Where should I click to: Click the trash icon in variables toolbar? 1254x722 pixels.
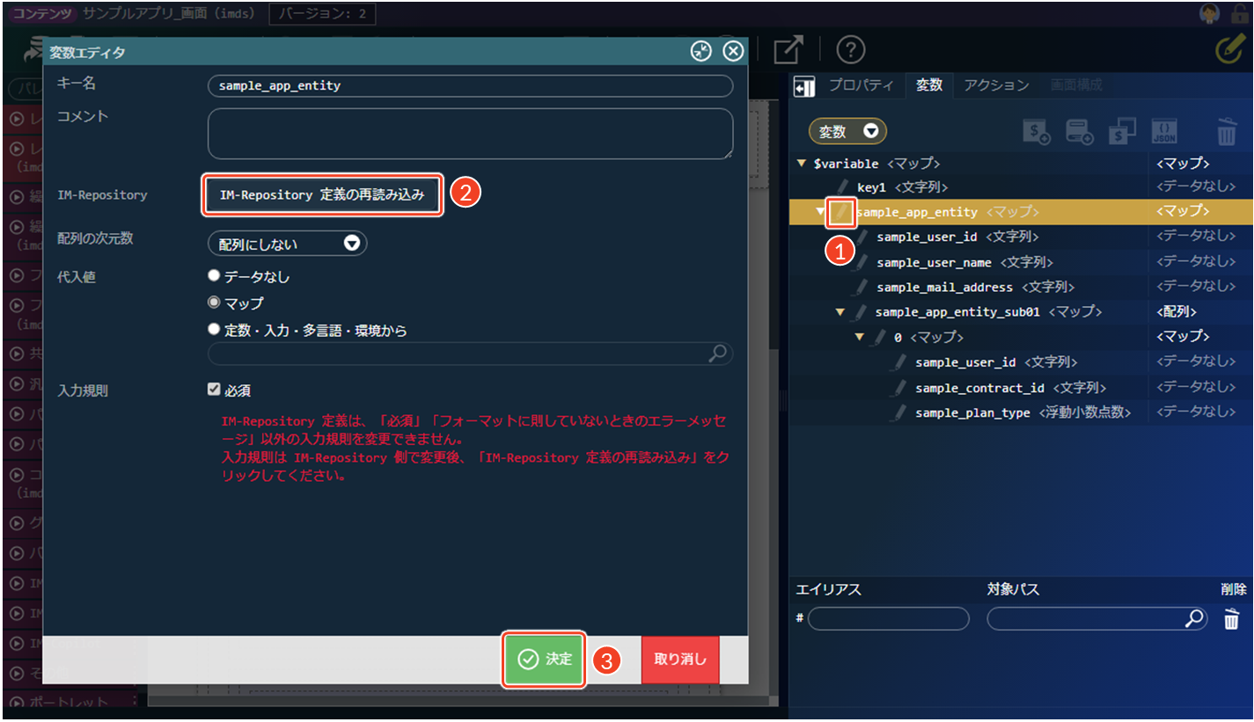(x=1226, y=131)
